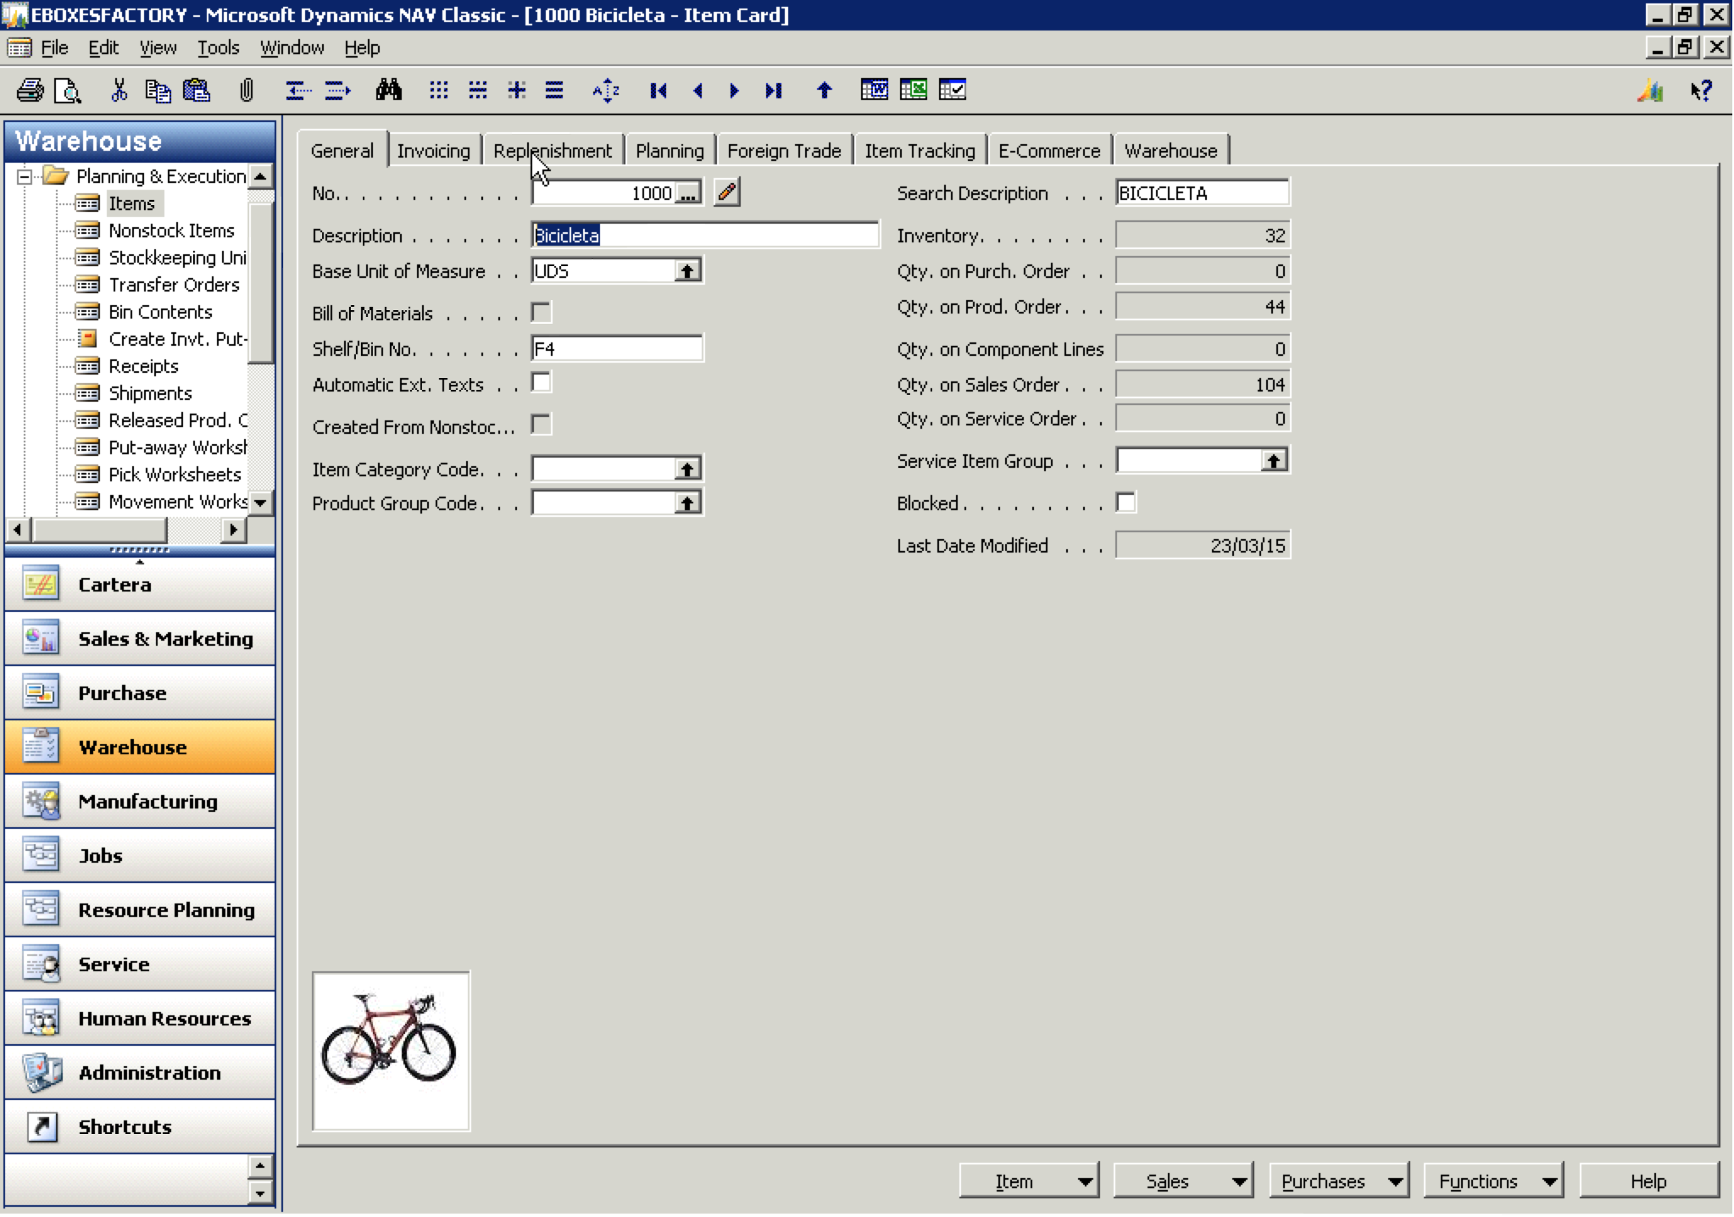
Task: Select Bin Contents in tree
Action: (x=160, y=312)
